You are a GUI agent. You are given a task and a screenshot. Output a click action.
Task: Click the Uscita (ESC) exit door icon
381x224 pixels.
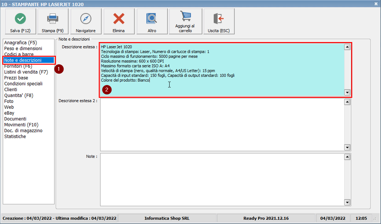point(218,19)
